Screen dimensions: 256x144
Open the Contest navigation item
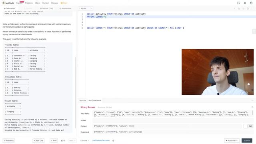[46, 3]
